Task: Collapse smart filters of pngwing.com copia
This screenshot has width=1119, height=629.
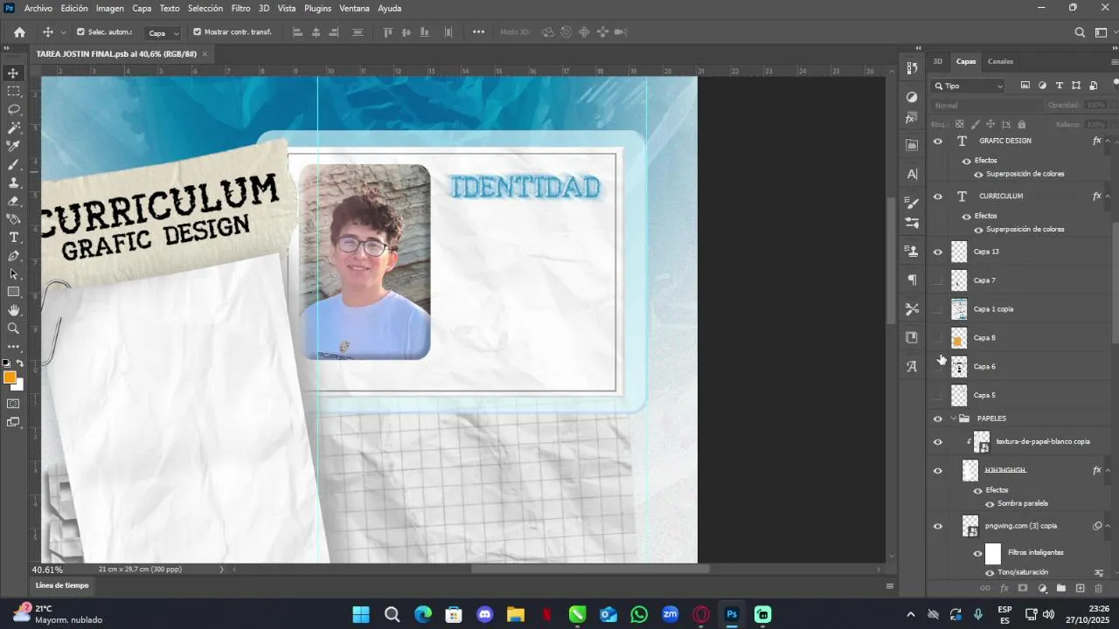Action: click(x=1108, y=526)
